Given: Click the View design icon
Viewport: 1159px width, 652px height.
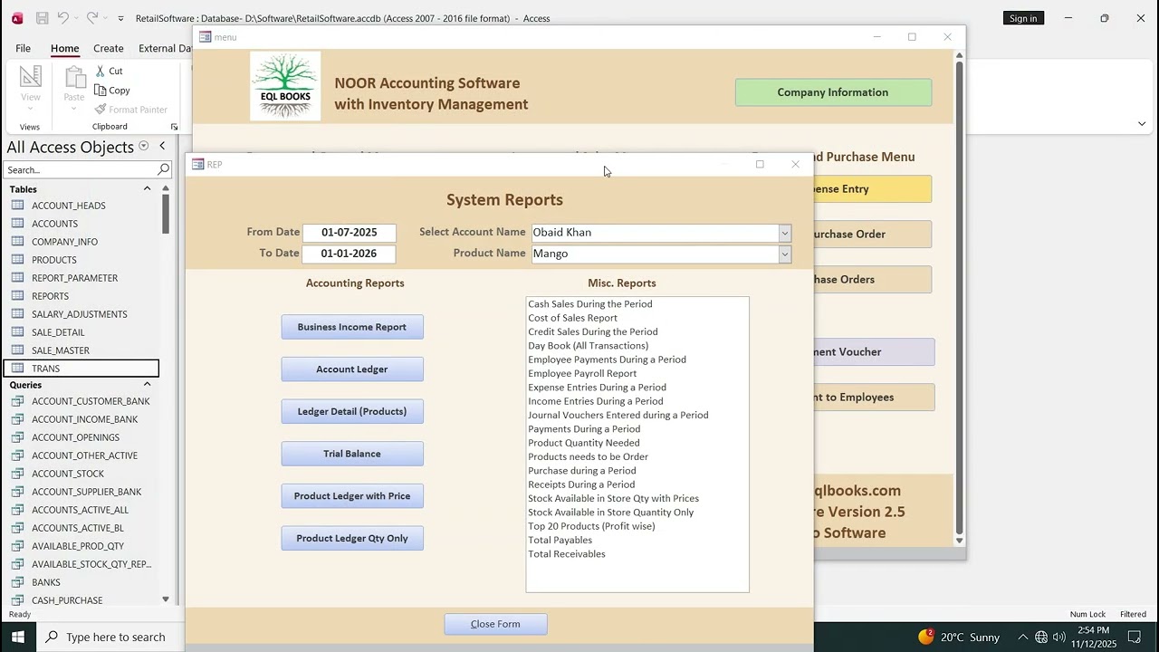Looking at the screenshot, I should pyautogui.click(x=31, y=78).
